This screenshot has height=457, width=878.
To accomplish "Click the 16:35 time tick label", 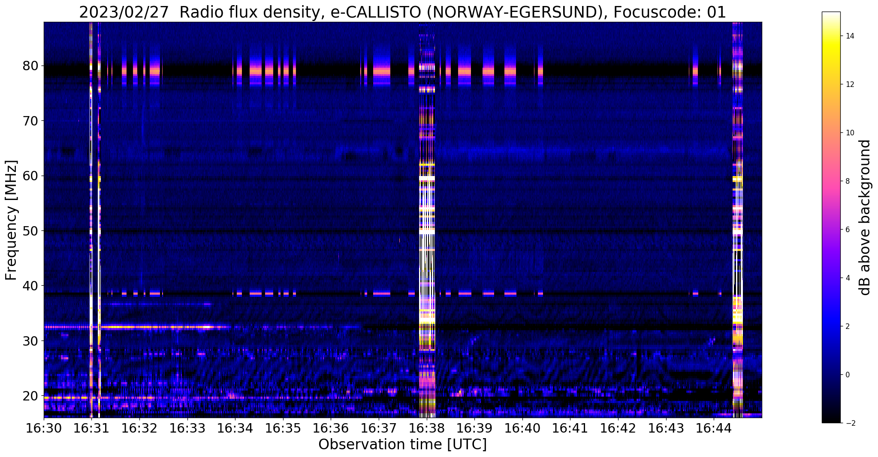I will click(x=283, y=428).
